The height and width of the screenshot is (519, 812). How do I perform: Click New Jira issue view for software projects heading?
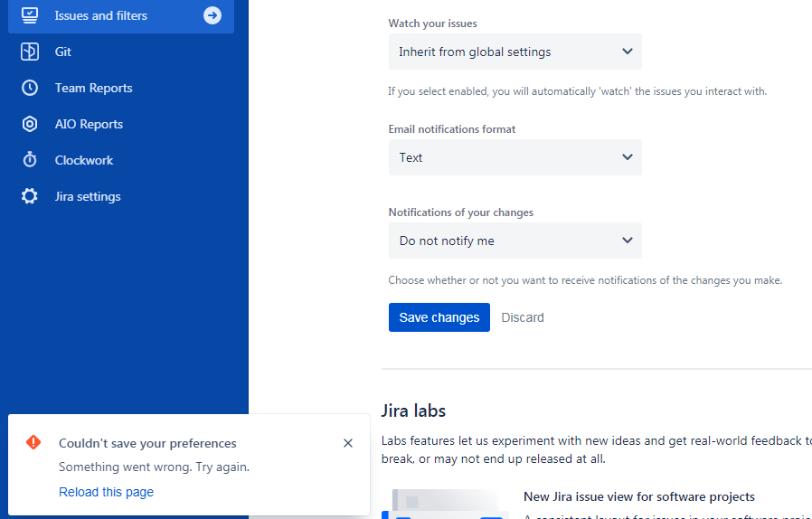[x=639, y=496]
